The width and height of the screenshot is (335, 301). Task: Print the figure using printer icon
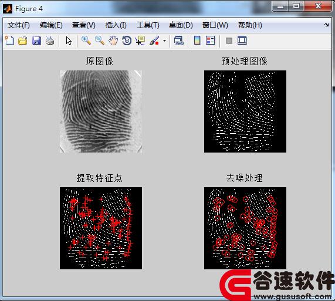[x=50, y=40]
